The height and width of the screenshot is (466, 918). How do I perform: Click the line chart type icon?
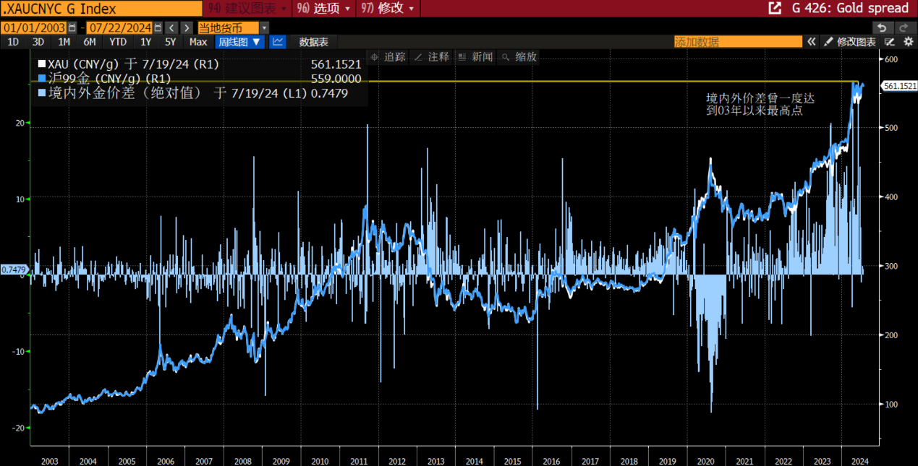pos(278,42)
